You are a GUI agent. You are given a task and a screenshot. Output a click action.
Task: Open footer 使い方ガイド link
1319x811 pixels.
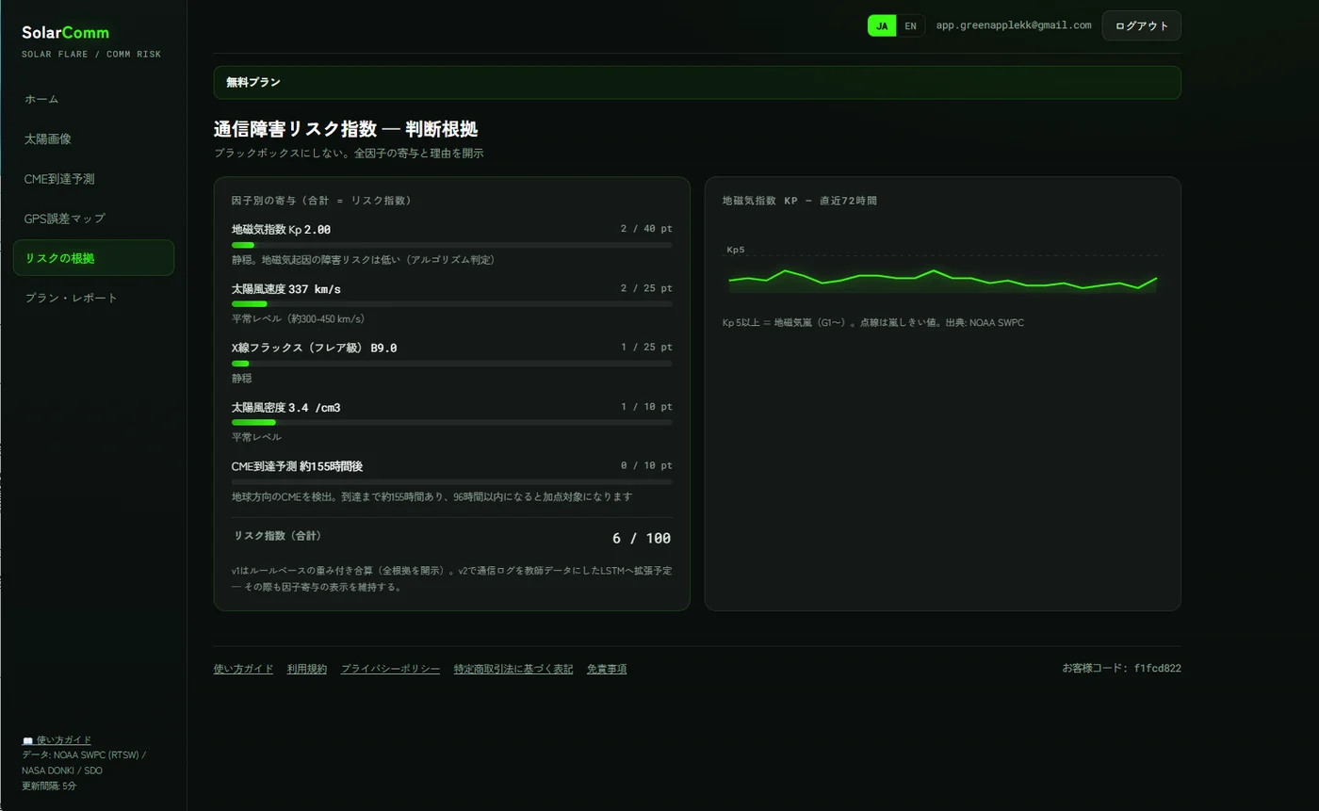point(243,669)
